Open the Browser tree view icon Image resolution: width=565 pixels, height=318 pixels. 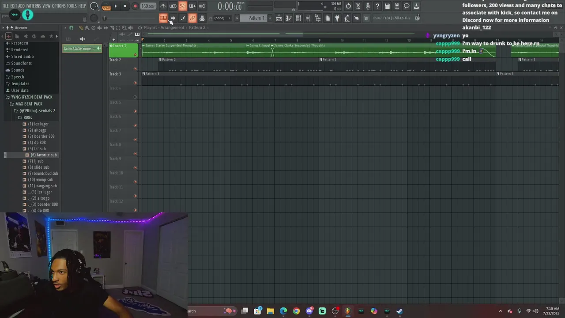(x=318, y=18)
